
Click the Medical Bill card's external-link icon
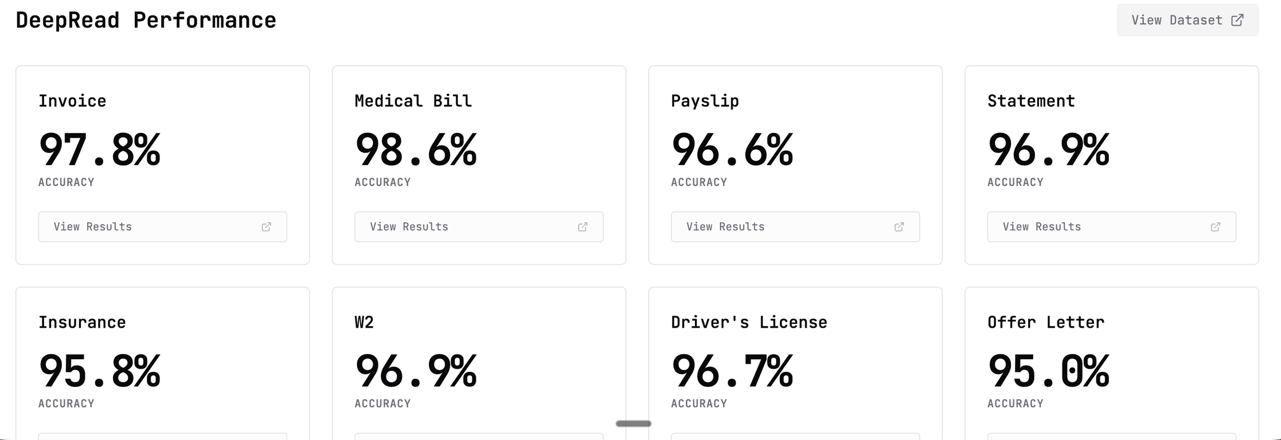pyautogui.click(x=583, y=227)
